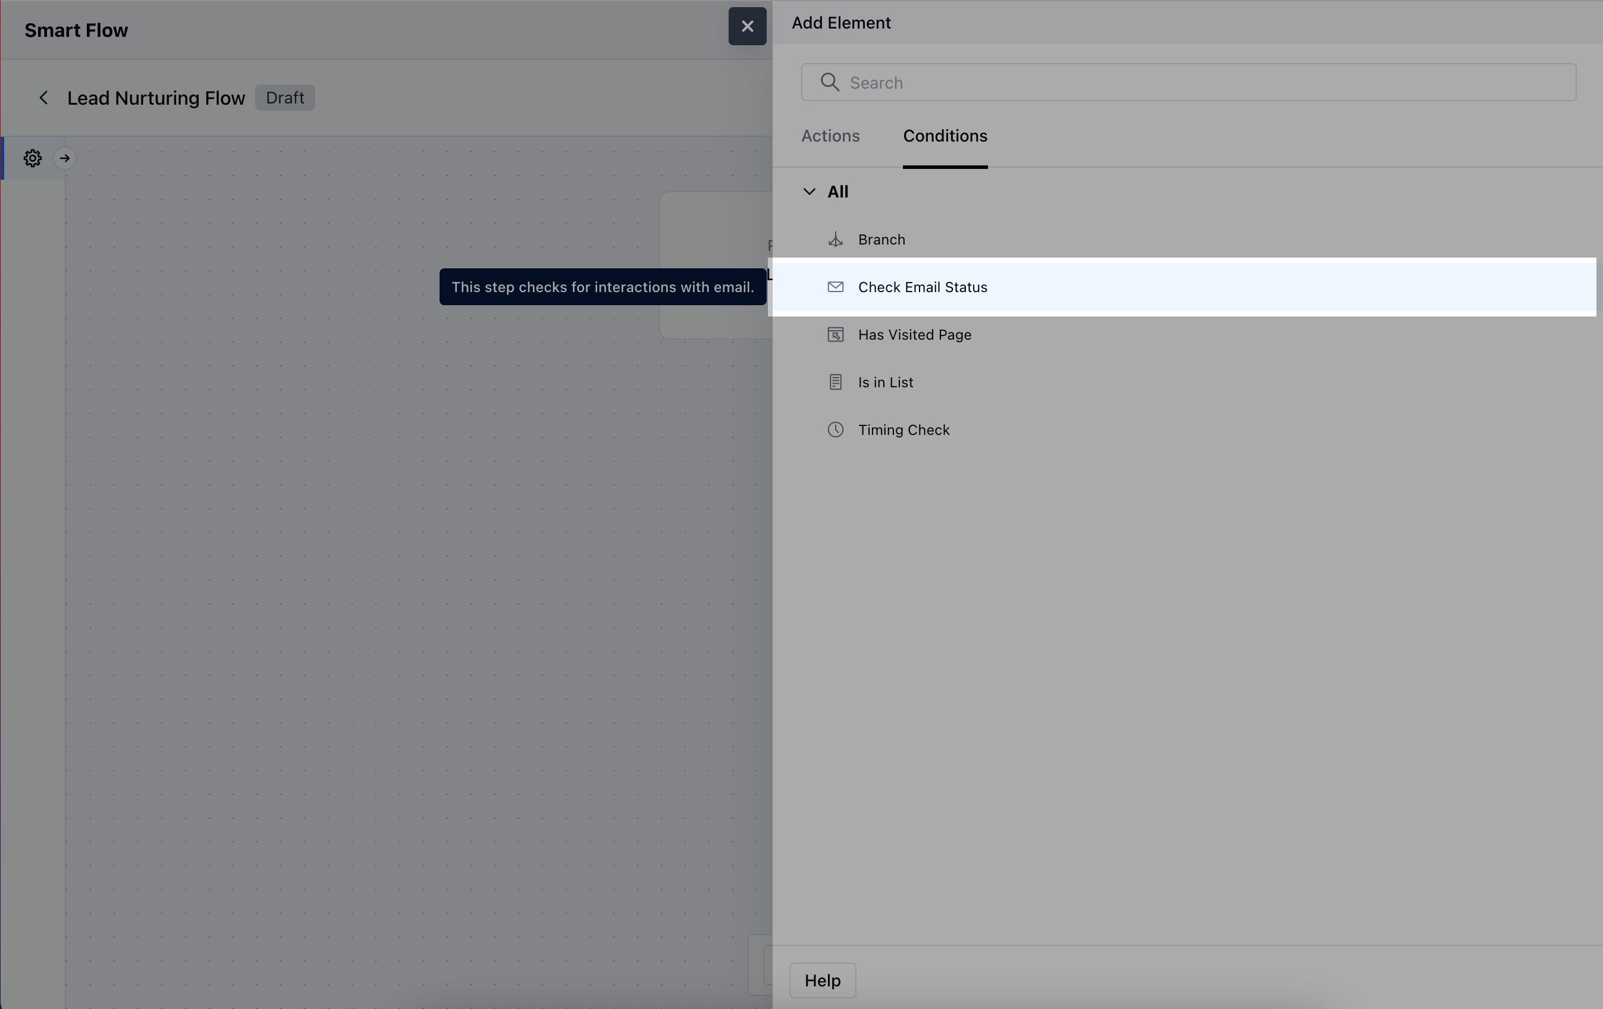Viewport: 1603px width, 1009px height.
Task: Click the Is in List document icon
Action: (x=836, y=383)
